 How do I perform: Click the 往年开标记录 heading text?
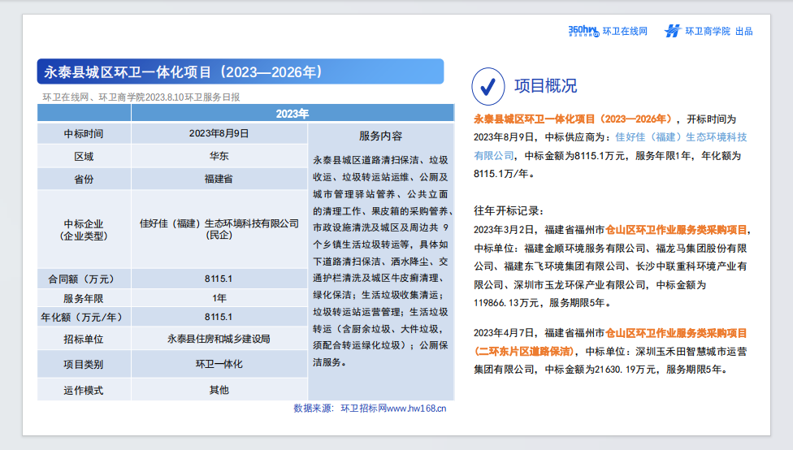point(509,211)
